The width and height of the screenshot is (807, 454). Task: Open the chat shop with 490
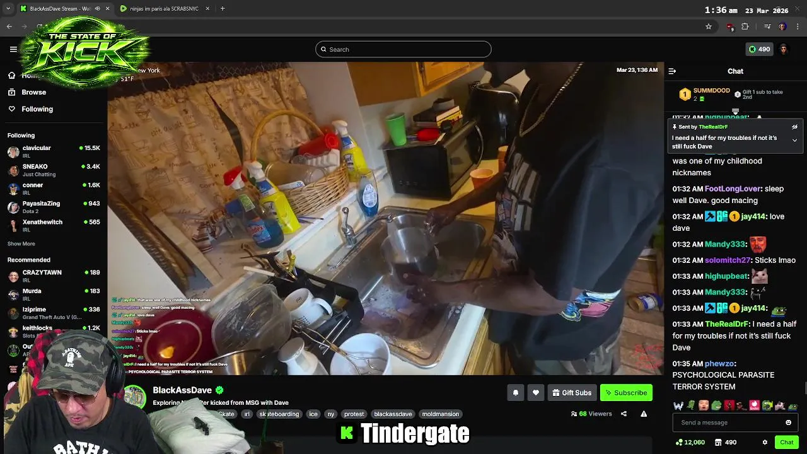click(726, 442)
